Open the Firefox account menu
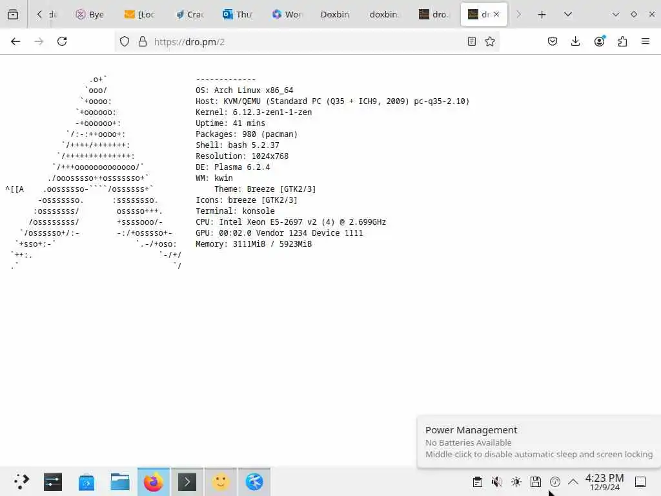This screenshot has width=661, height=496. [x=599, y=41]
